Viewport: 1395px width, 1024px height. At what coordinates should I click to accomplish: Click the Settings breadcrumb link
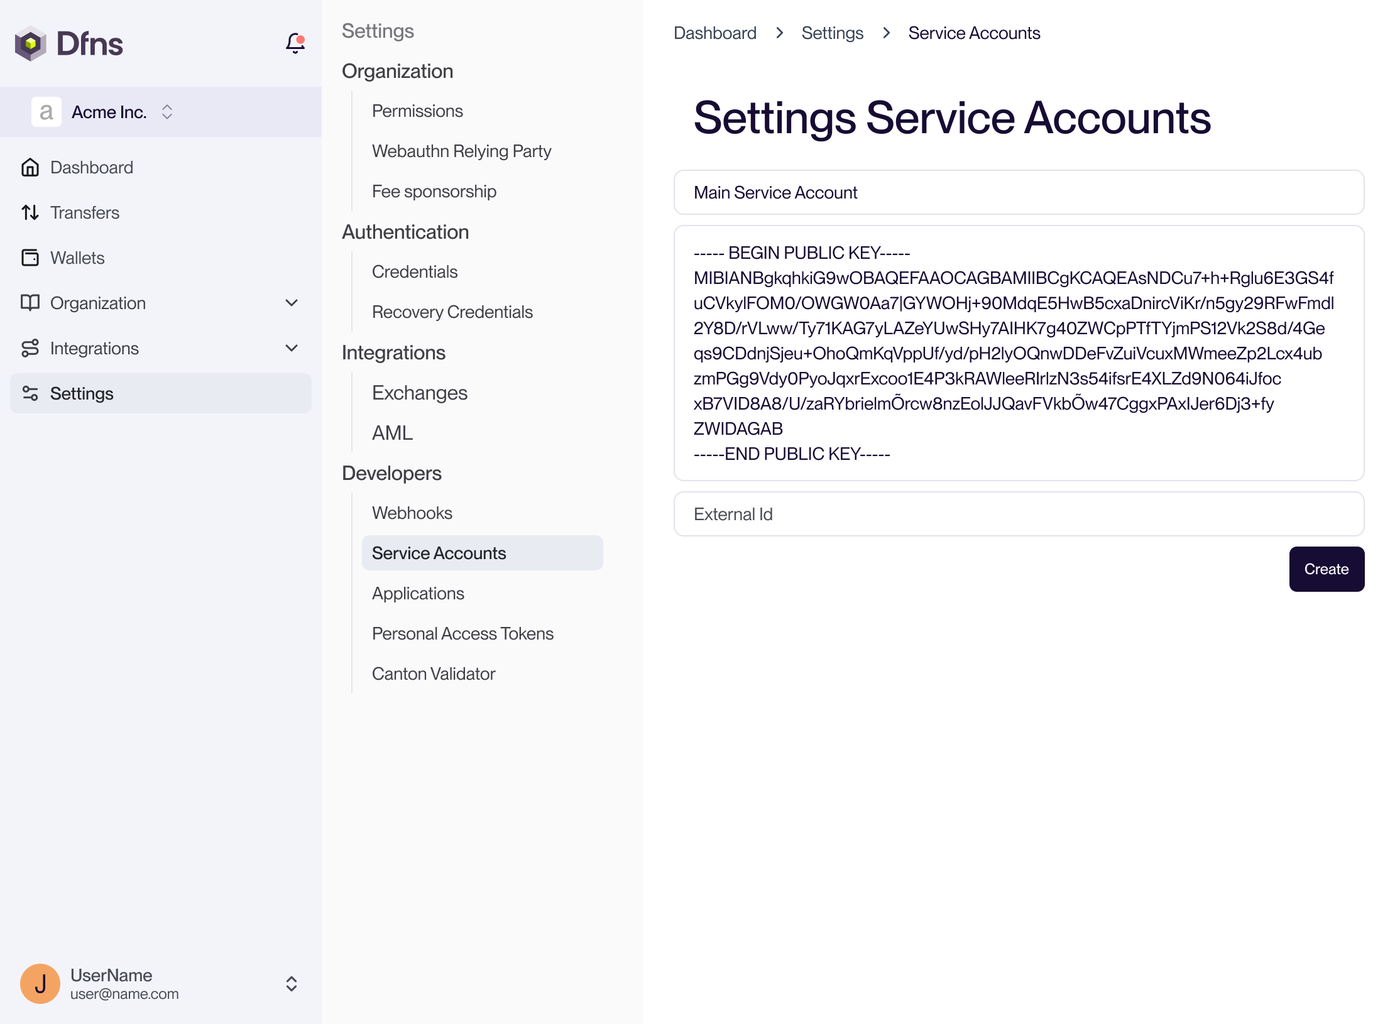click(832, 33)
